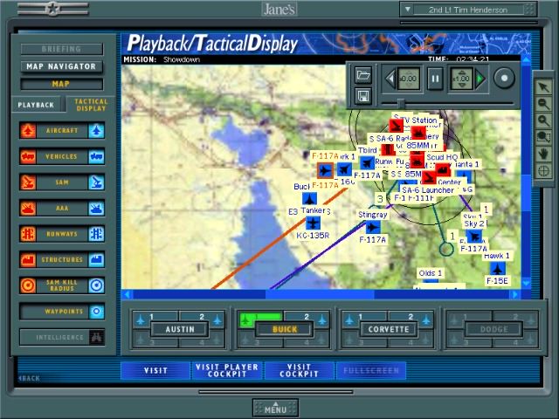This screenshot has height=419, width=559.
Task: Expand the bottom Menu
Action: (x=275, y=409)
